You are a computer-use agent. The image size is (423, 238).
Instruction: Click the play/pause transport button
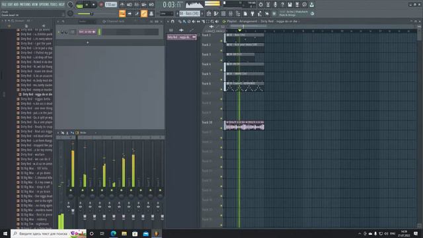87,5
